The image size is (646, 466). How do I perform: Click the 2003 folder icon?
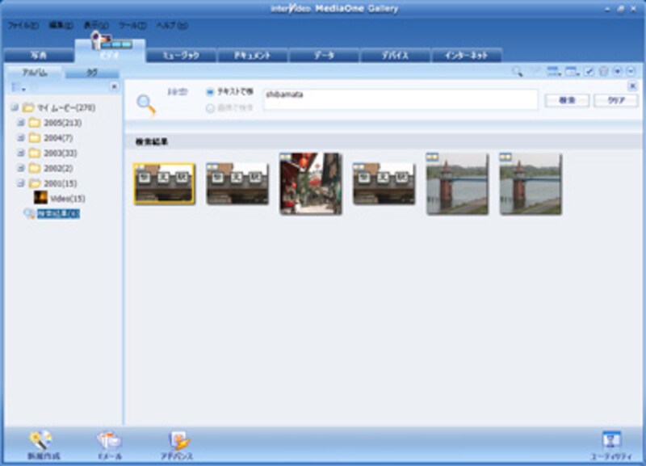(35, 153)
